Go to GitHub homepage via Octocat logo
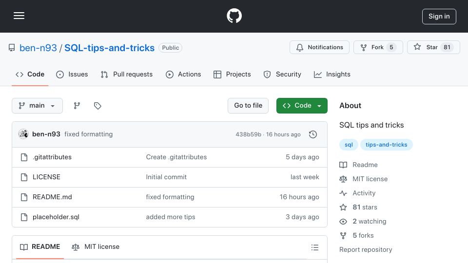468x263 pixels. [x=234, y=16]
